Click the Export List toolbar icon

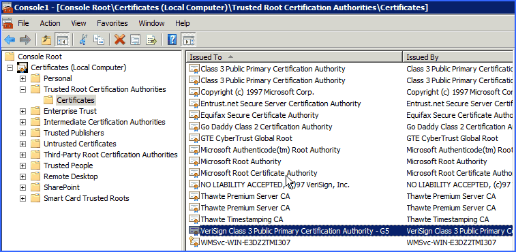(x=151, y=40)
